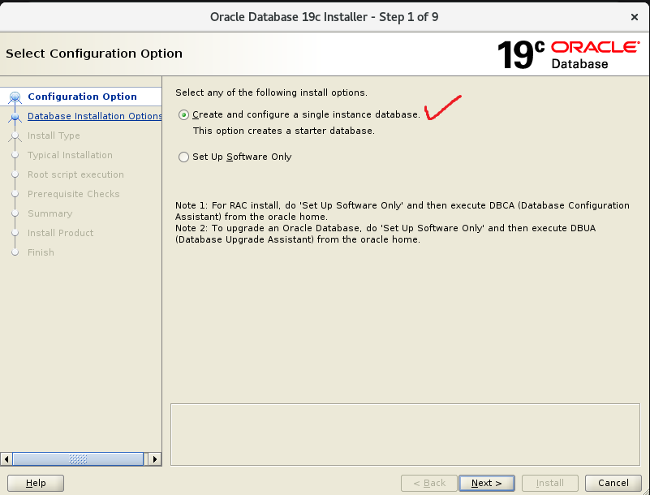Click the Database Installation Options node icon

click(x=15, y=118)
